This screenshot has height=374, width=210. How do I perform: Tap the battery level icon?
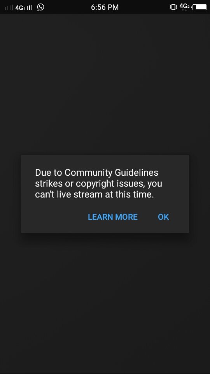click(x=199, y=7)
